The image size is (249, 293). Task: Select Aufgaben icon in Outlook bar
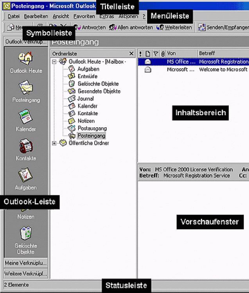click(x=26, y=175)
